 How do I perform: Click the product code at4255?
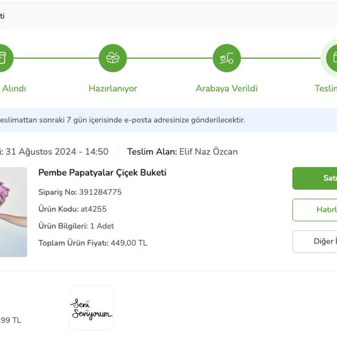(93, 209)
